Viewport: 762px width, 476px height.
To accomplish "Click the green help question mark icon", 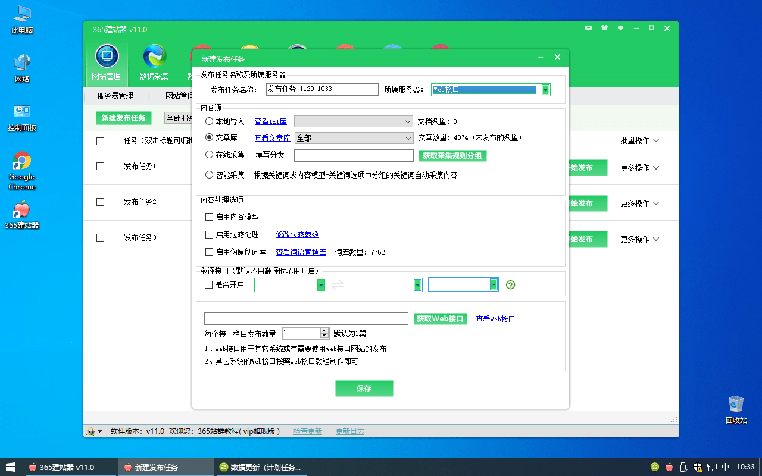I will click(510, 285).
